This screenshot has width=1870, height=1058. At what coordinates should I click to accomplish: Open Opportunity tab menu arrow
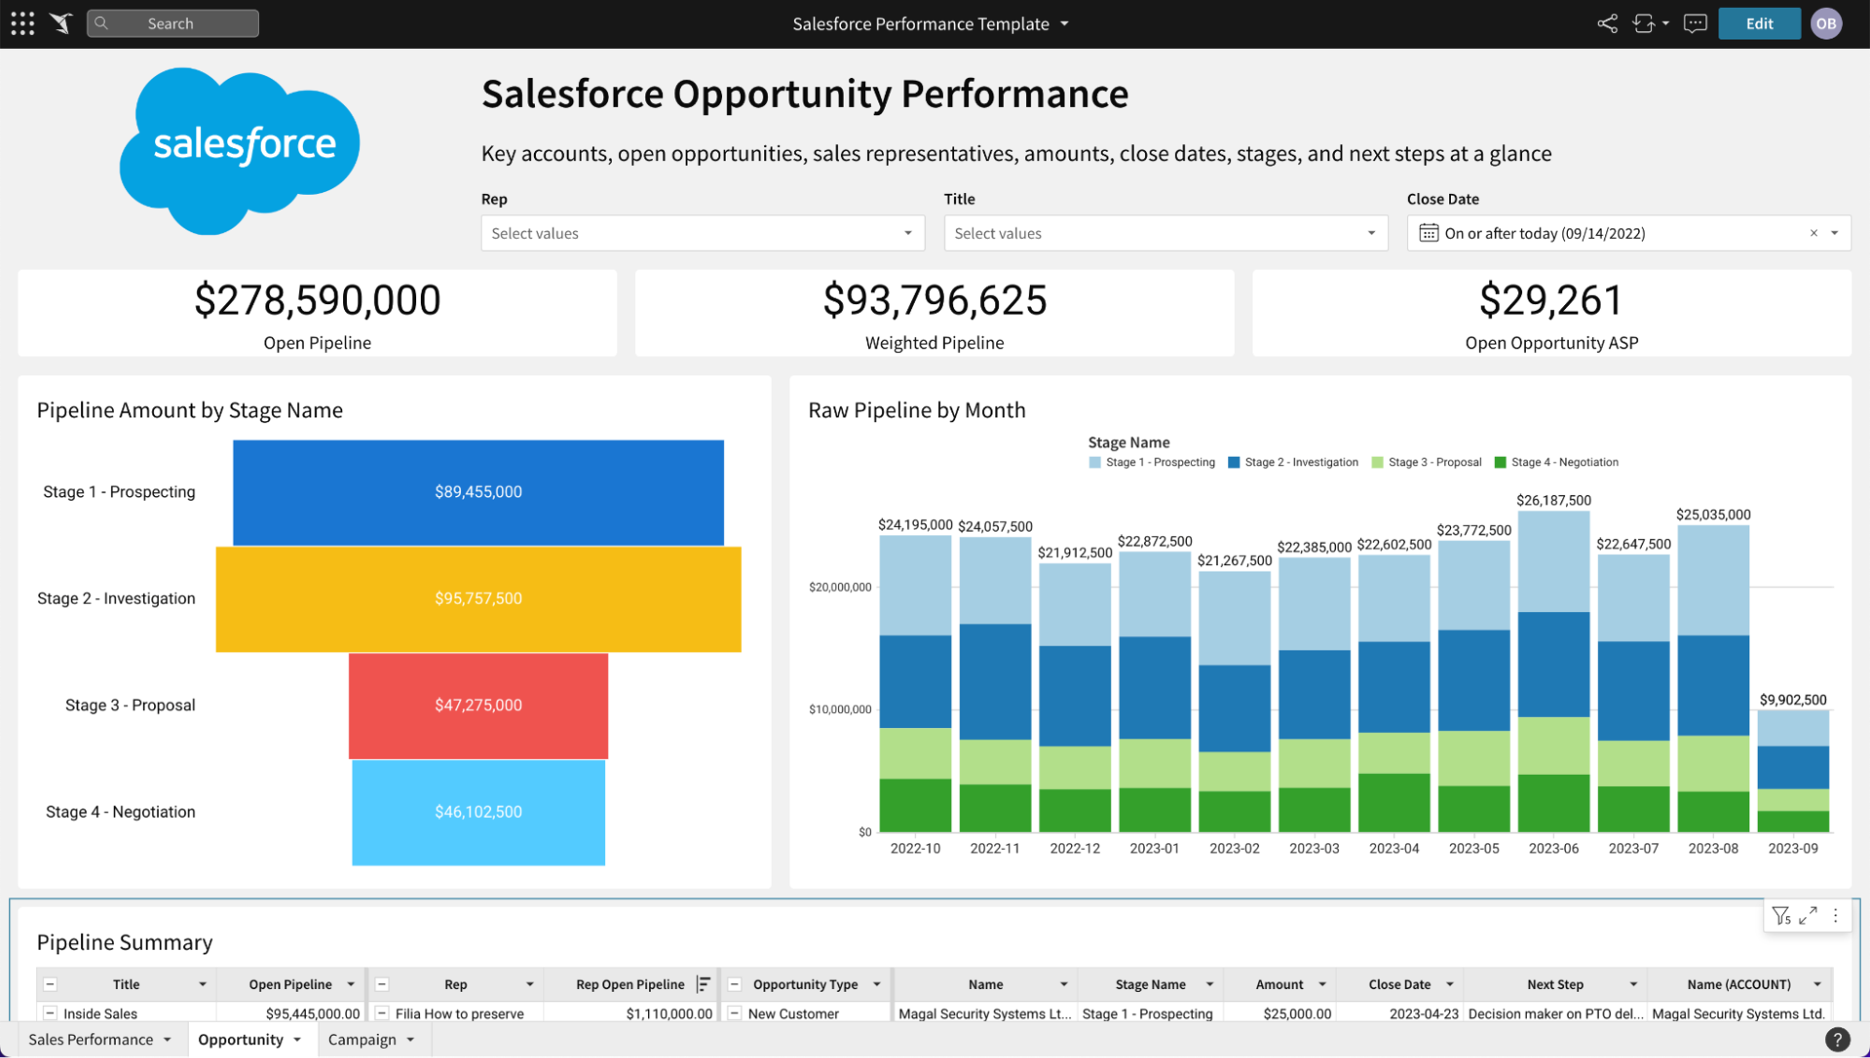(x=297, y=1040)
